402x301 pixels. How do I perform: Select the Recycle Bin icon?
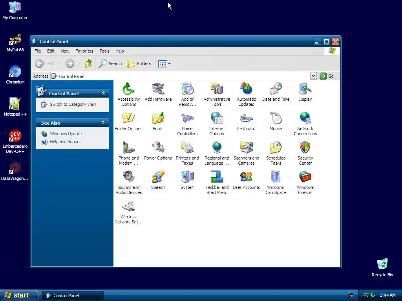pos(382,267)
